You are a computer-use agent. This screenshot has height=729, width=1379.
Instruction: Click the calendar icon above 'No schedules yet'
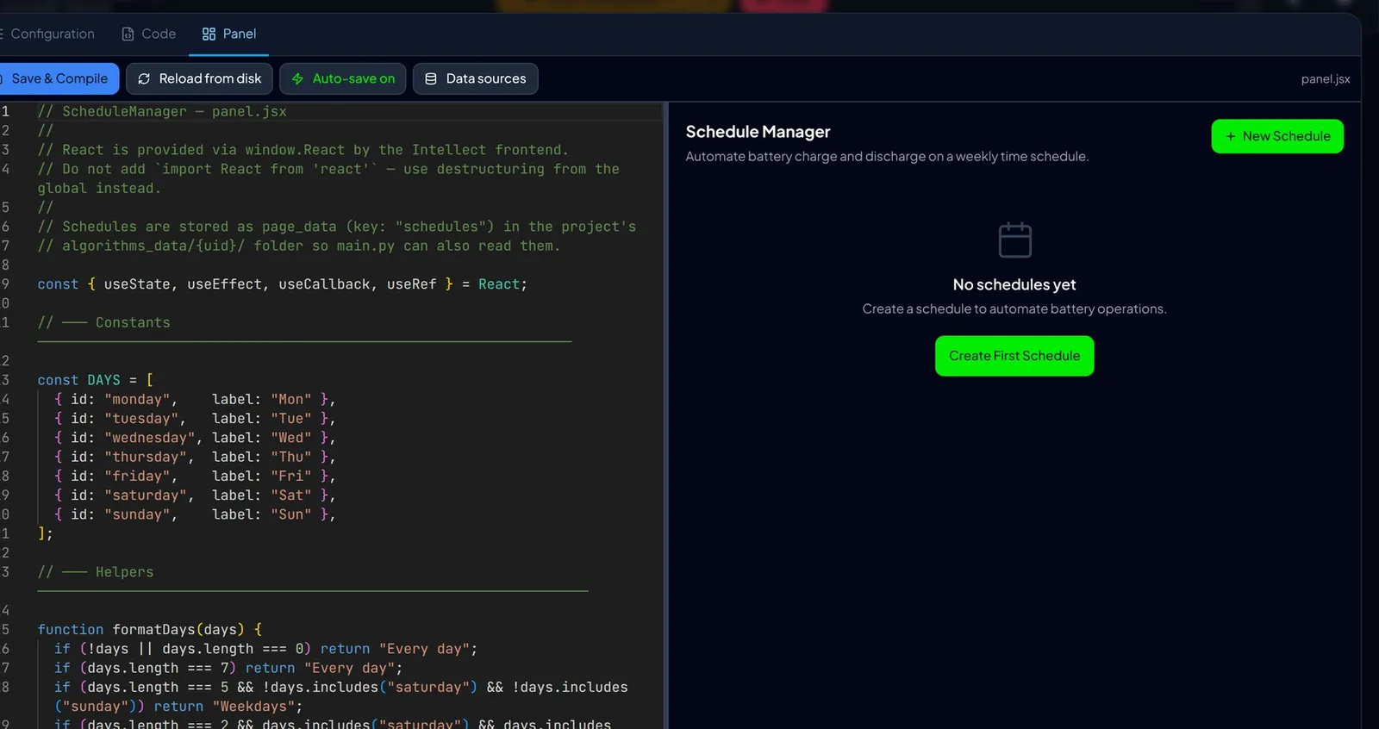1014,240
